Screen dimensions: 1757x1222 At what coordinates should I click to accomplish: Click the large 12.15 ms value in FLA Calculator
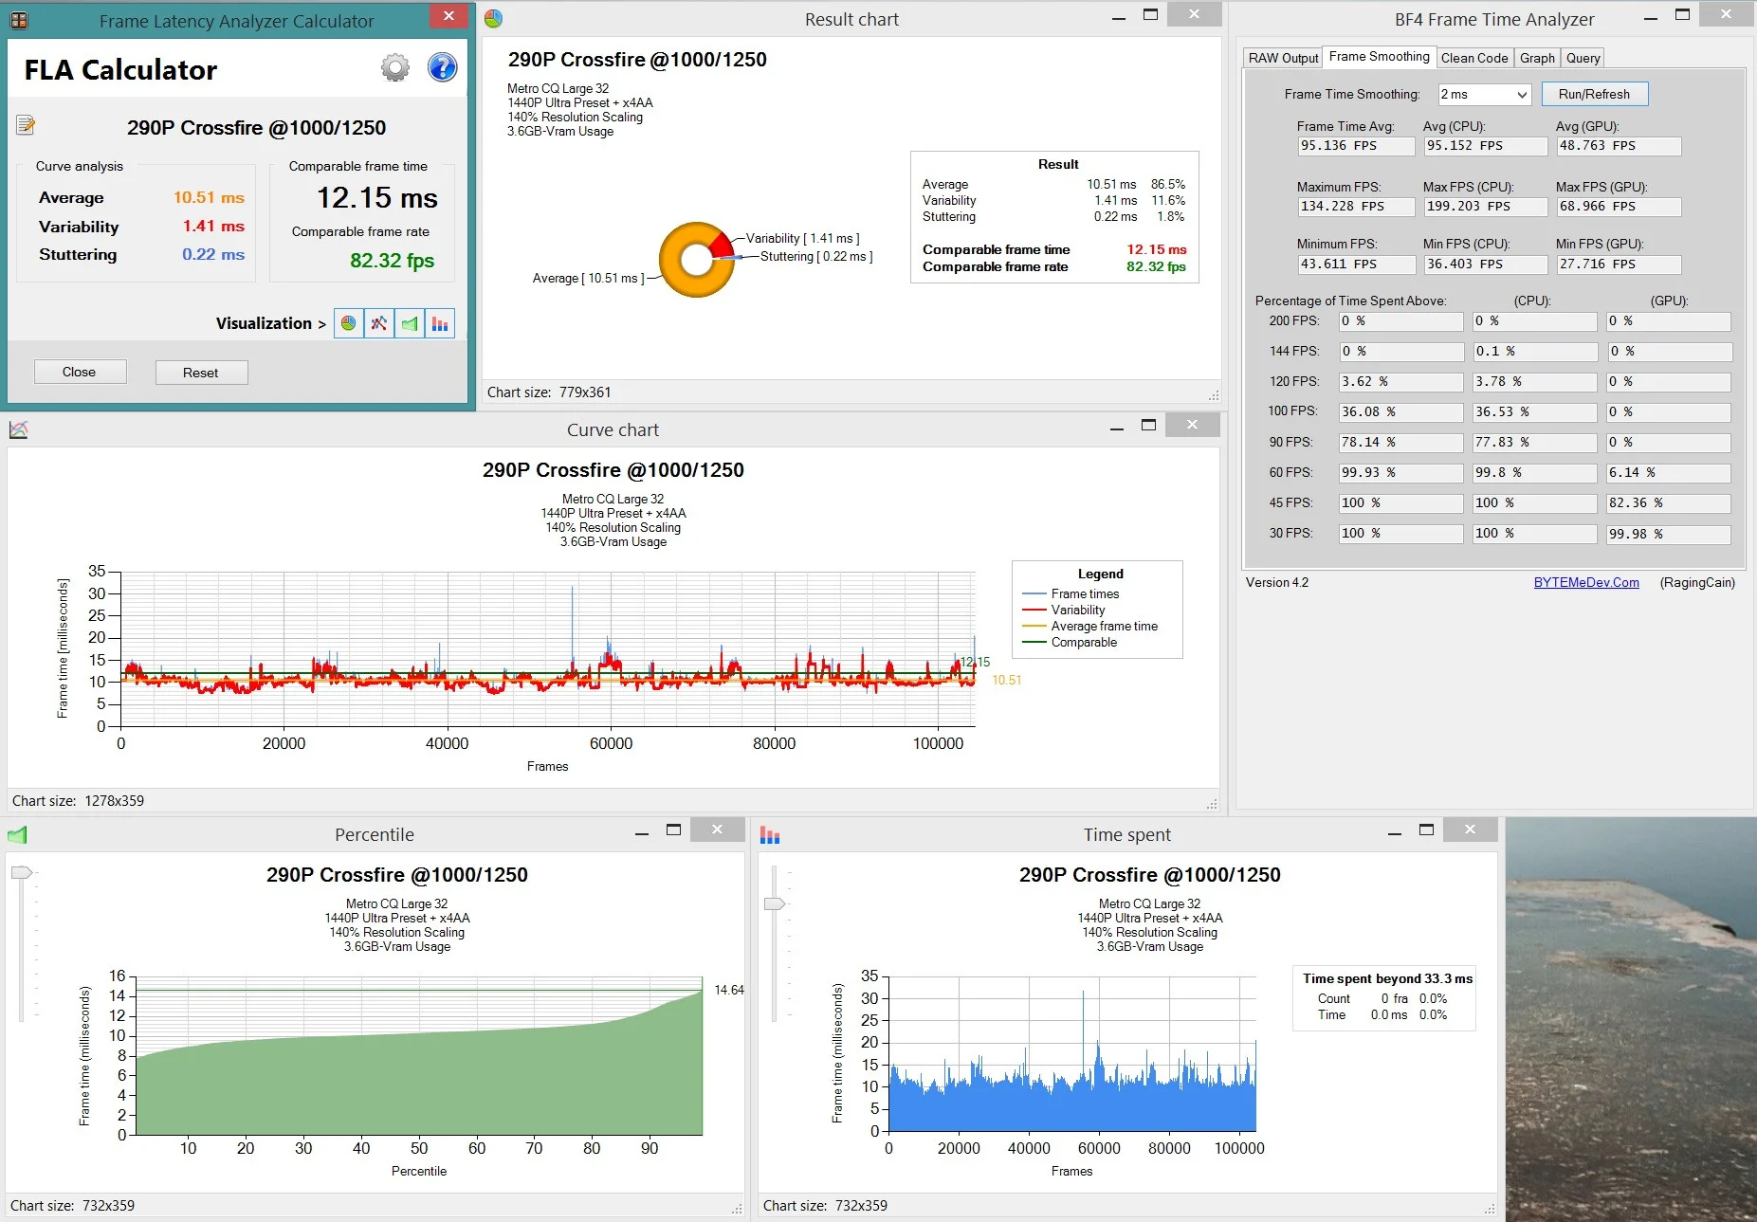(376, 198)
